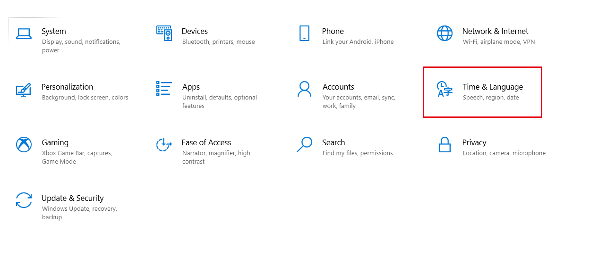Click the Time & Language clock icon
Image resolution: width=590 pixels, height=257 pixels.
tap(445, 89)
